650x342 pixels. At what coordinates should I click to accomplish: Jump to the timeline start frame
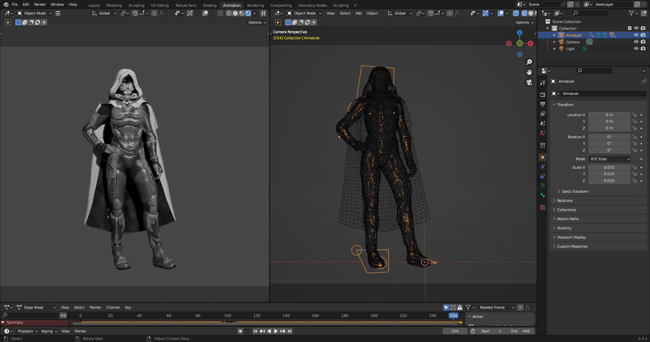255,331
